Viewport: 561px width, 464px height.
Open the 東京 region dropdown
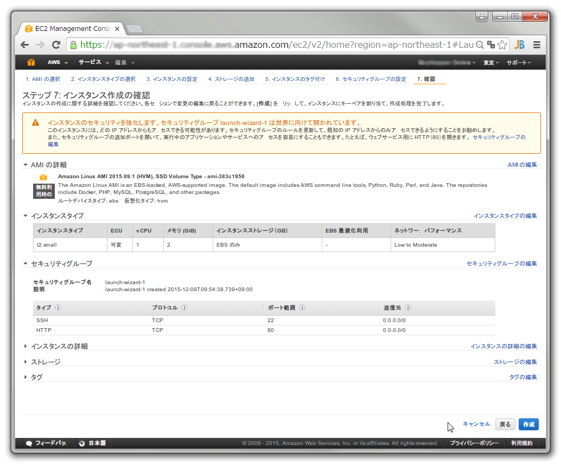491,62
